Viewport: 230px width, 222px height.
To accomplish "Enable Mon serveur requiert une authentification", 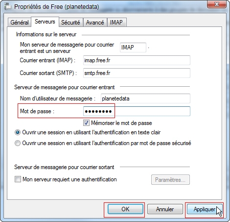I will [18, 179].
